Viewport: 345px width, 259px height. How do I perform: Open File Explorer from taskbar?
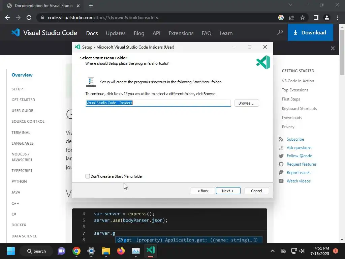pyautogui.click(x=106, y=251)
